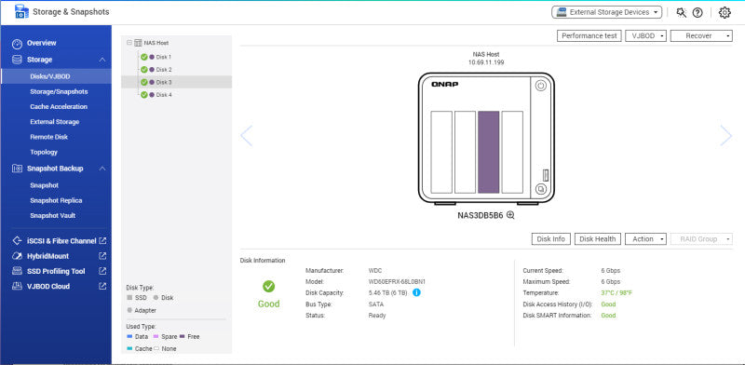Click the green status check for Disk 1
745x365 pixels.
[144, 57]
